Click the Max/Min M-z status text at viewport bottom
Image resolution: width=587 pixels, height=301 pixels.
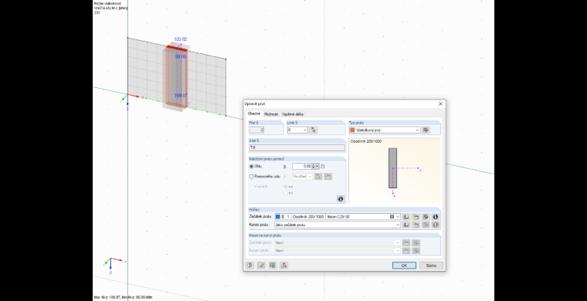point(123,298)
